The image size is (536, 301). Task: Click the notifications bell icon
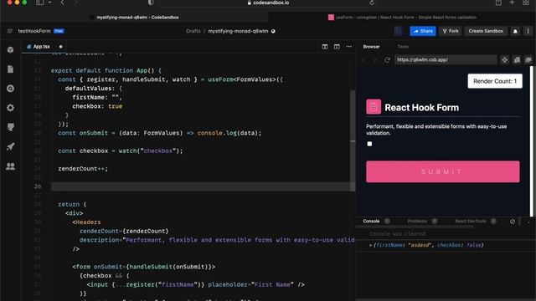point(515,31)
